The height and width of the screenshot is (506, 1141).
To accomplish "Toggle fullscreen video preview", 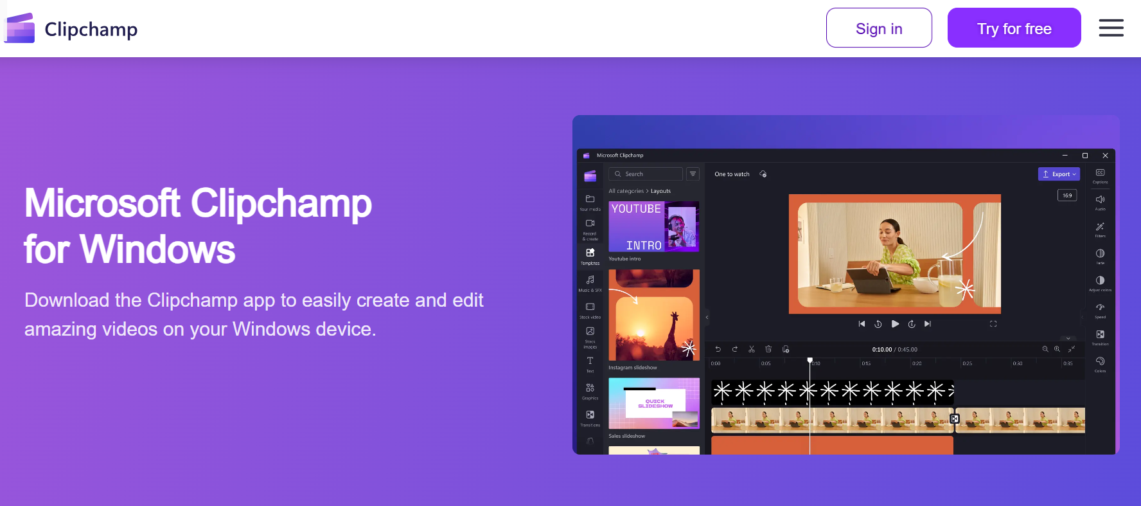I will (993, 324).
